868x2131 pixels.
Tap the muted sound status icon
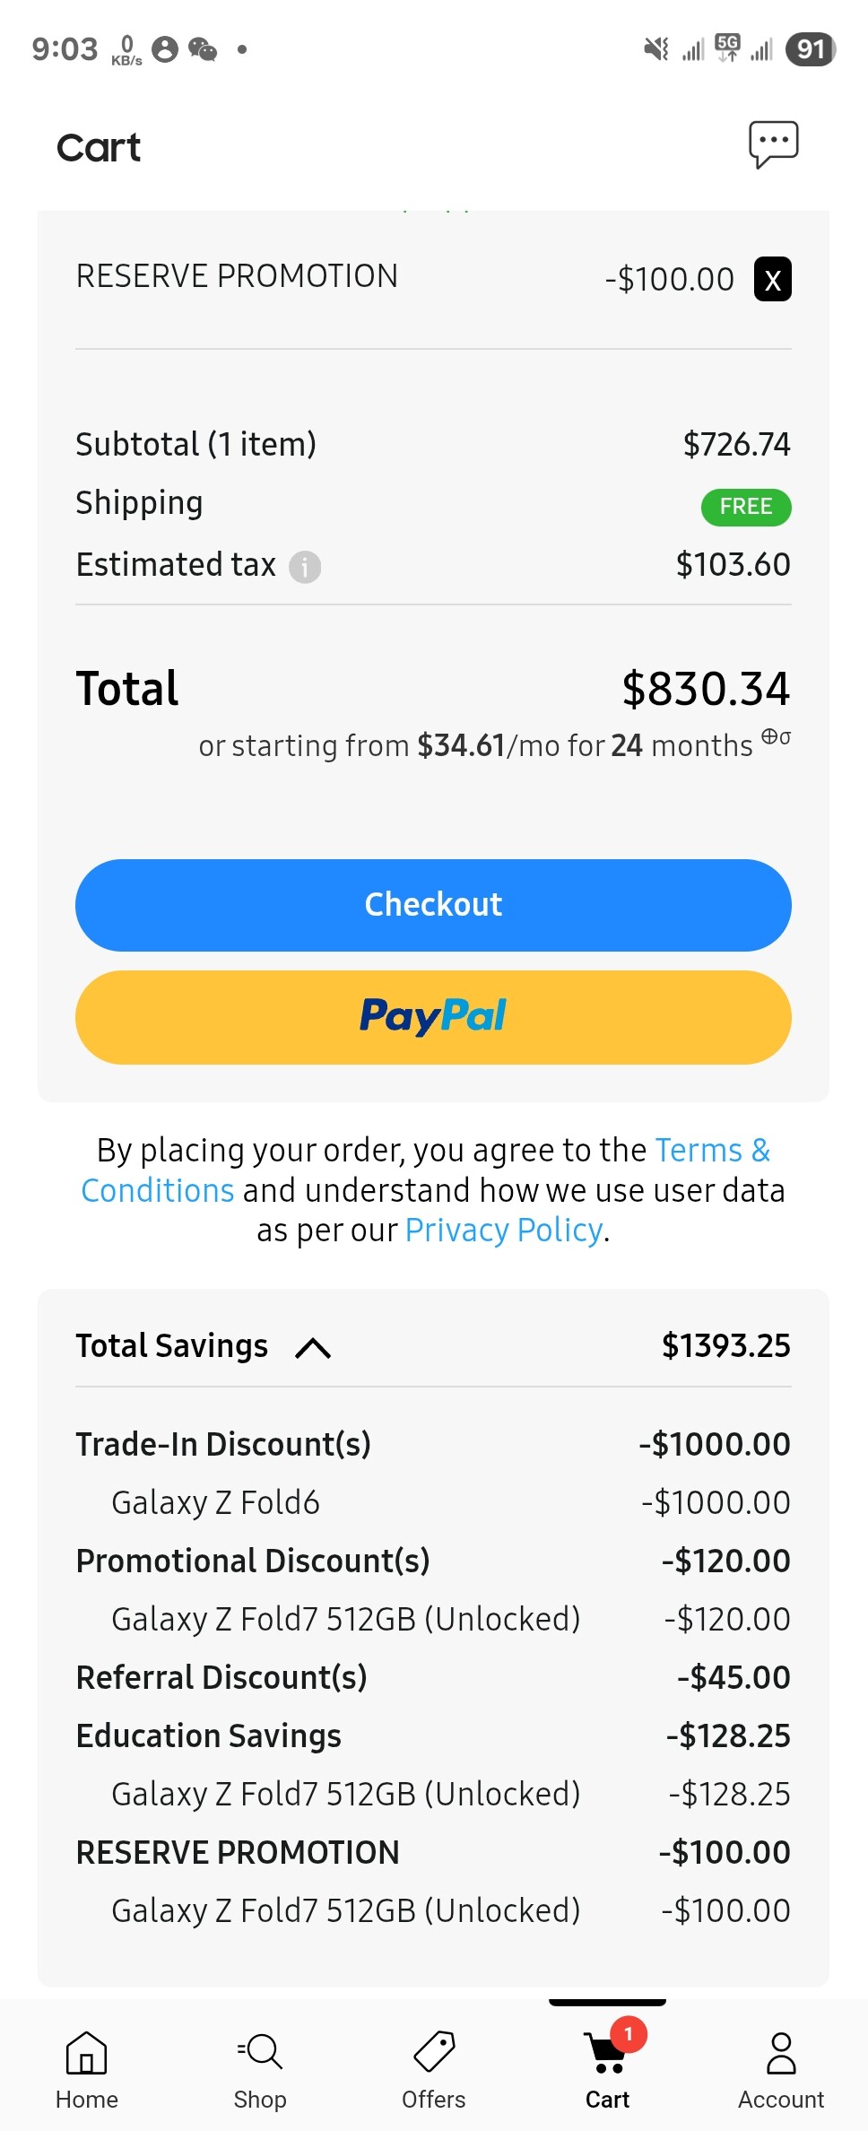point(656,48)
